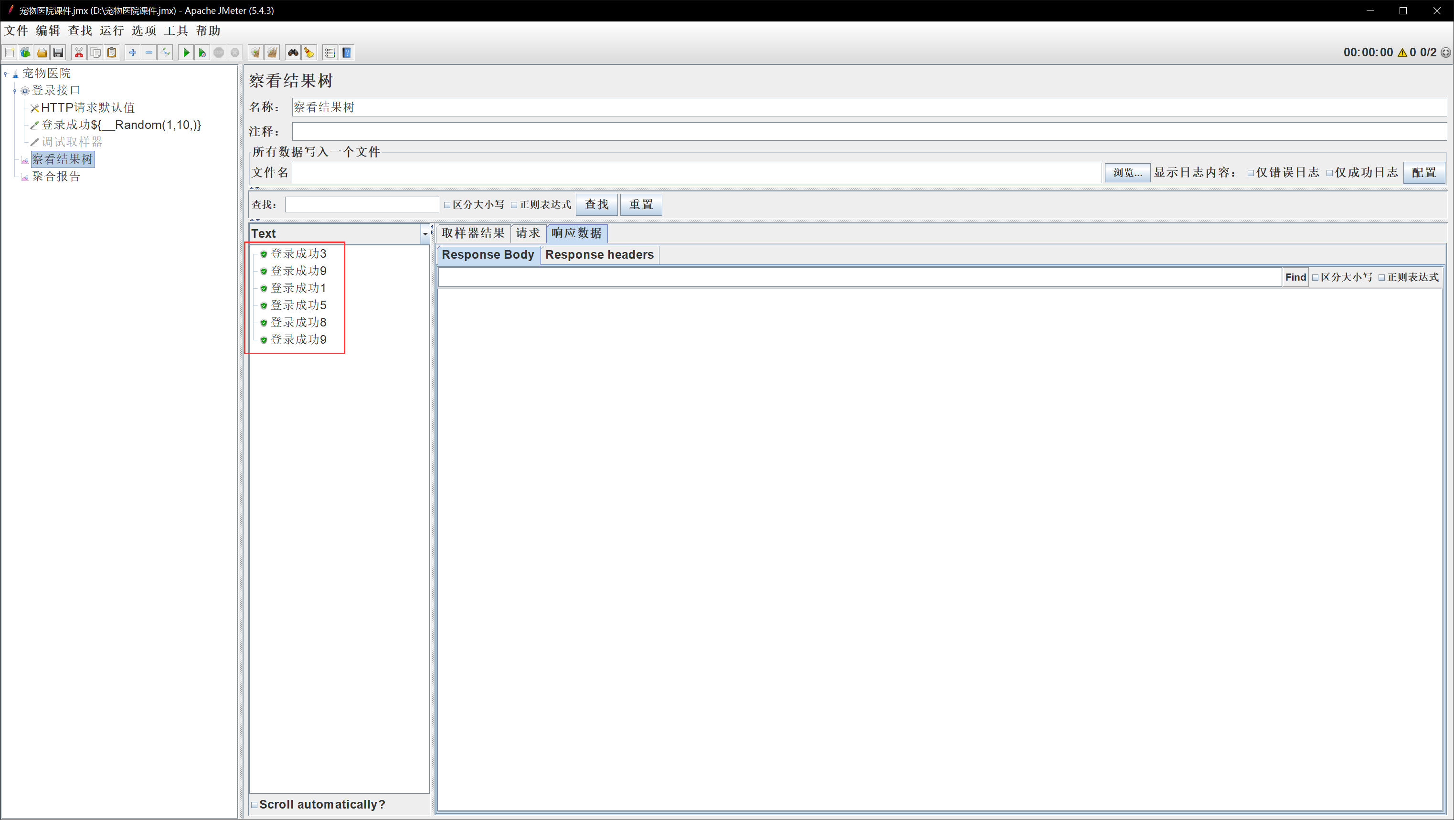
Task: Click the scissors Cut icon
Action: tap(79, 53)
